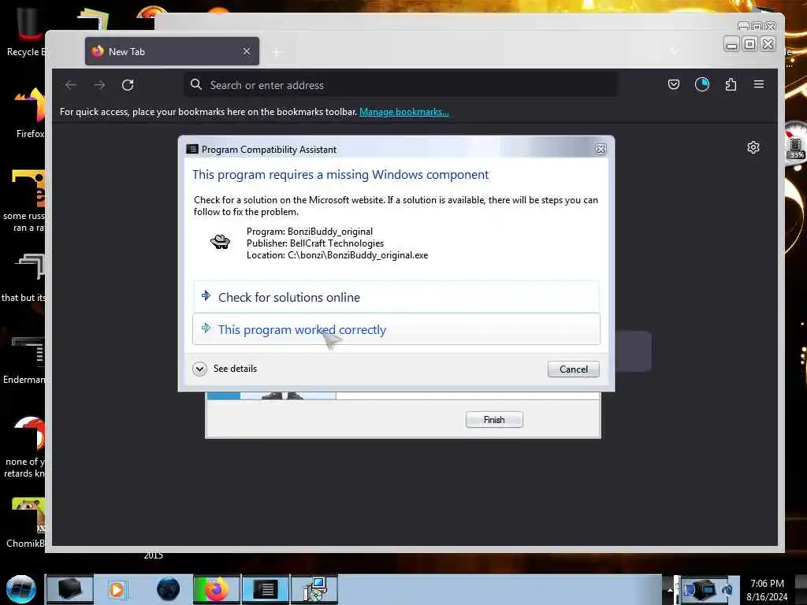The width and height of the screenshot is (807, 605).
Task: Click the taskbar clock showing 7:06 PM
Action: 767,590
